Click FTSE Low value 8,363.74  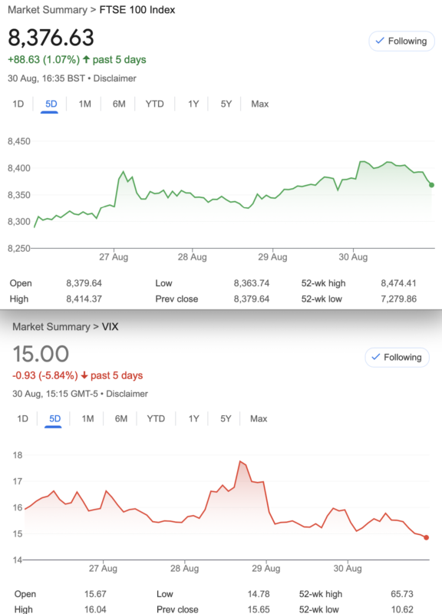point(252,283)
